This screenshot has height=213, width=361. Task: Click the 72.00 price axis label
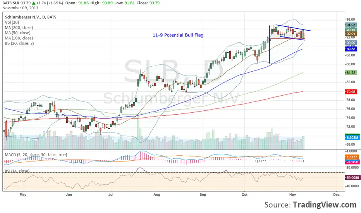pos(351,126)
